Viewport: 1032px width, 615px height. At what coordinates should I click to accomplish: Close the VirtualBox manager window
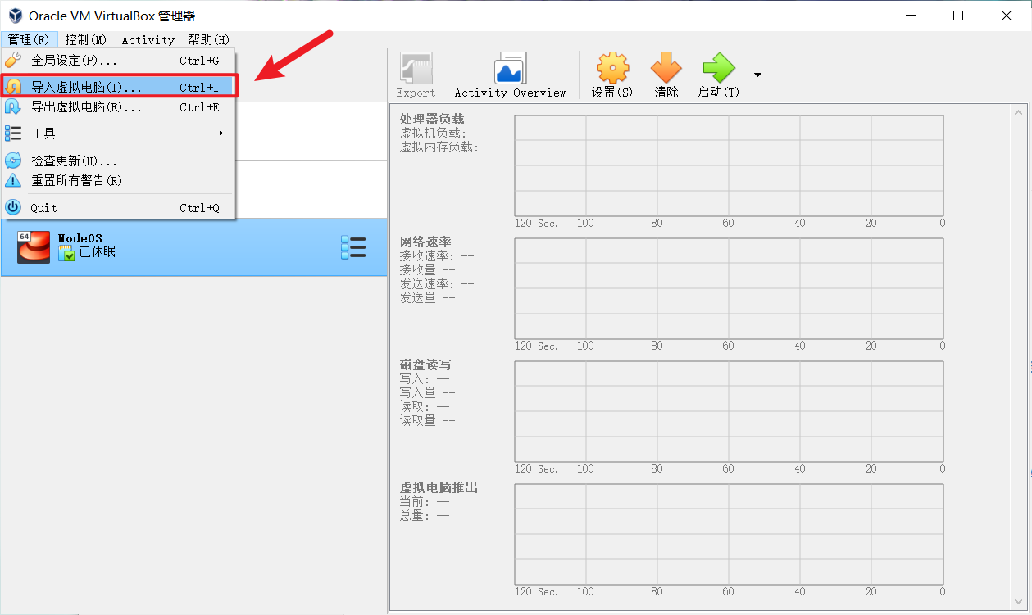point(1007,16)
